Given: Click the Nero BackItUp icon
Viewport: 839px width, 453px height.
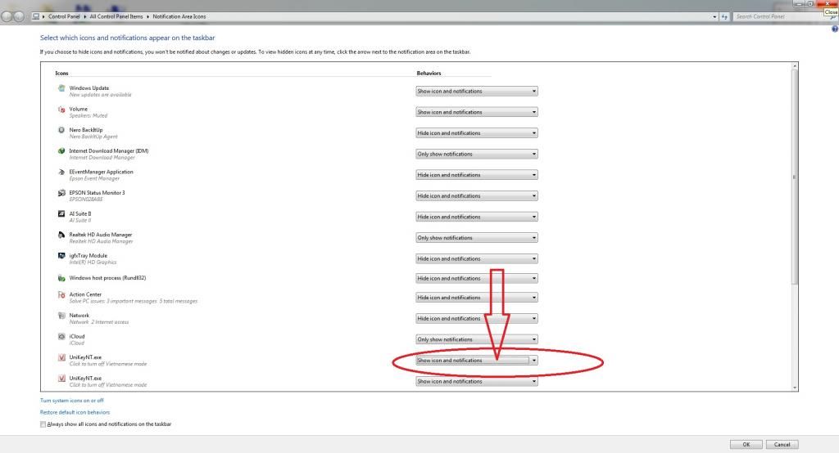Looking at the screenshot, I should 61,130.
